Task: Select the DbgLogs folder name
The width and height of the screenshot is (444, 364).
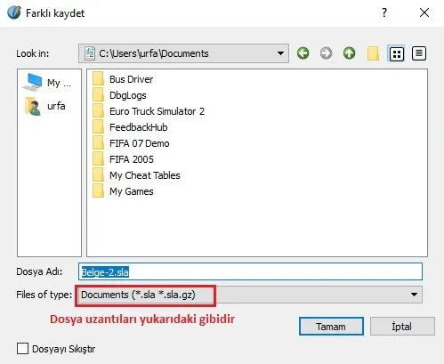Action: (128, 95)
